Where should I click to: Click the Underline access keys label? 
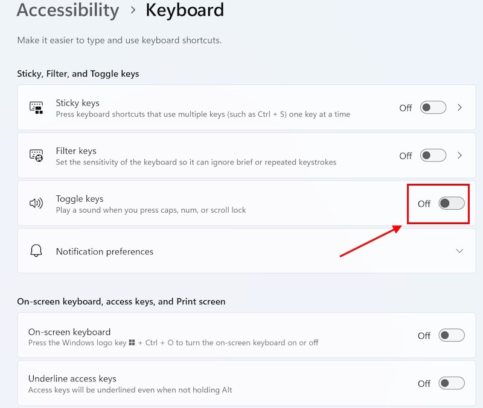click(72, 378)
